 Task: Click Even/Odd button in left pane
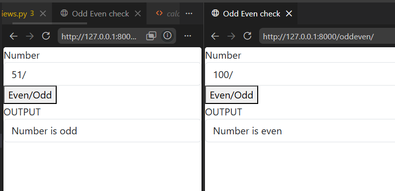30,95
